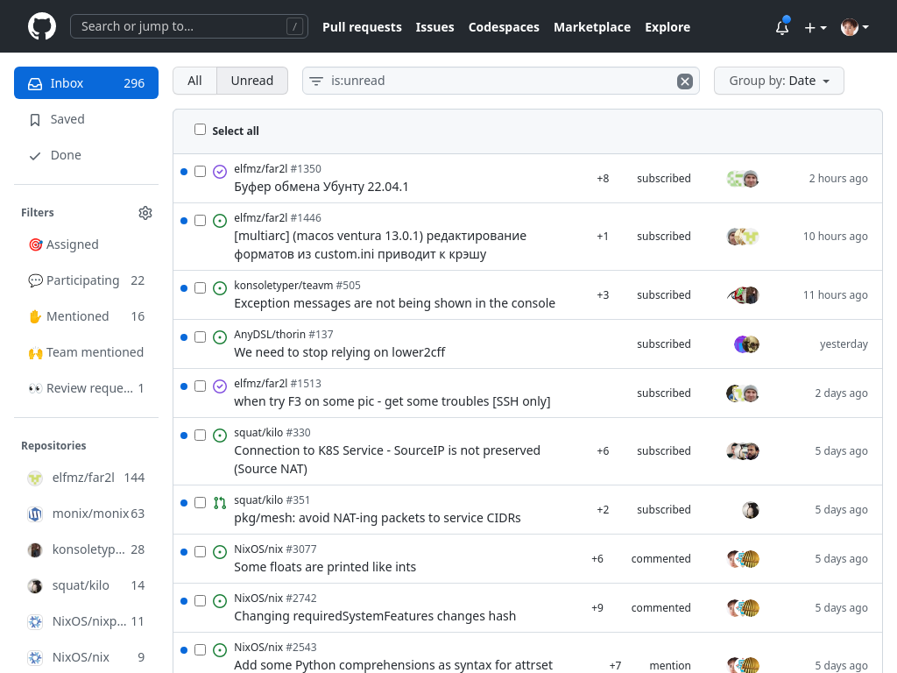The width and height of the screenshot is (897, 673).
Task: Open 'Changing requiredSystemFeatures changes hash' notification
Action: pyautogui.click(x=375, y=616)
